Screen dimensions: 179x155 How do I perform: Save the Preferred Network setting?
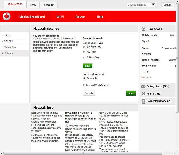[131, 93]
